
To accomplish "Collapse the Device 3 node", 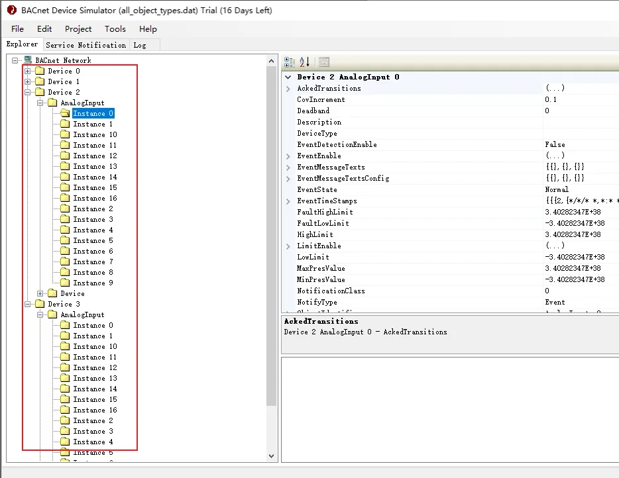I will tap(28, 304).
